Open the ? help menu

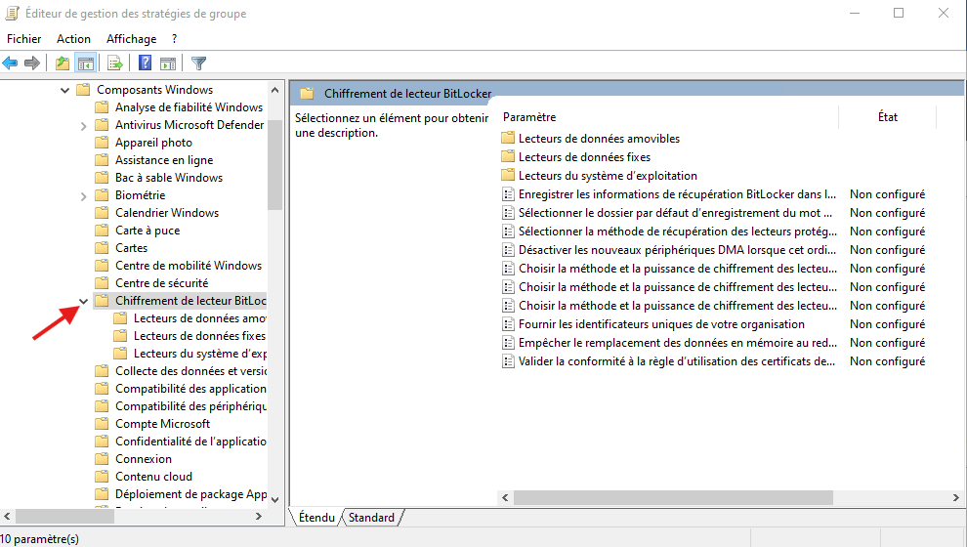coord(175,39)
